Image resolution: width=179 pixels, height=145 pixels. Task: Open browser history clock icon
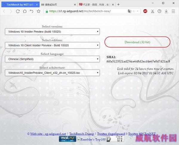[x=159, y=11]
